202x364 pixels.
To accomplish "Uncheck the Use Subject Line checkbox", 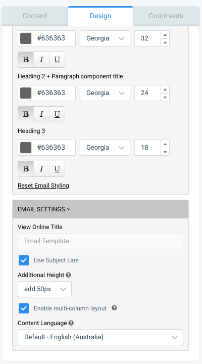I will click(x=24, y=260).
